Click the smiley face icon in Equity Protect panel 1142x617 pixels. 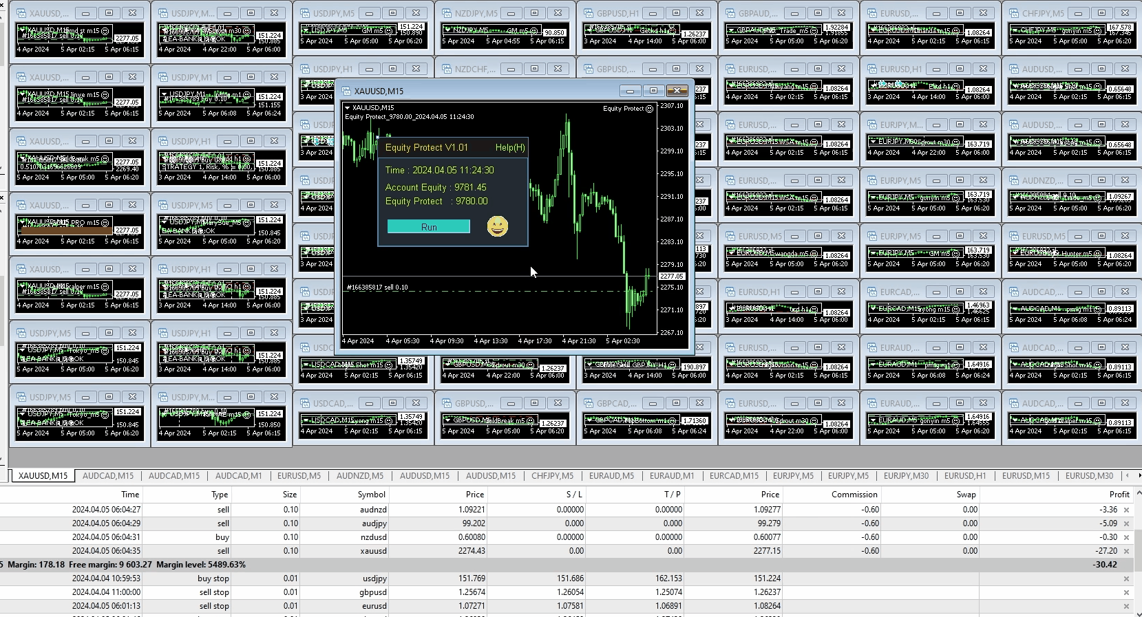[x=497, y=226]
